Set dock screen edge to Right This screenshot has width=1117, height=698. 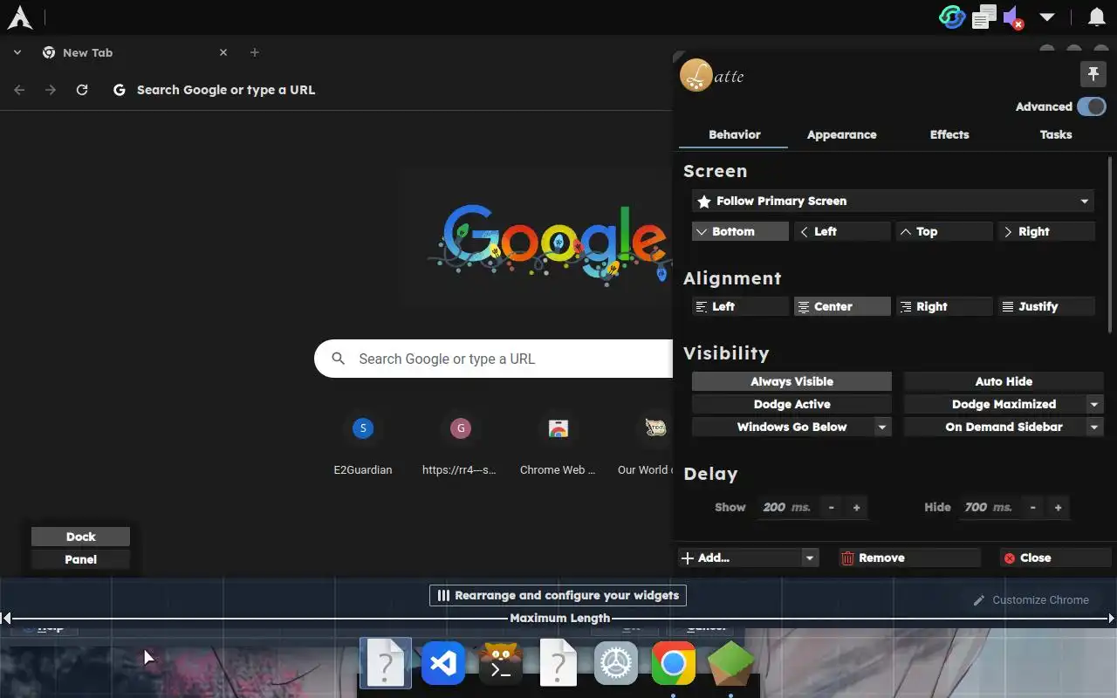click(1046, 231)
